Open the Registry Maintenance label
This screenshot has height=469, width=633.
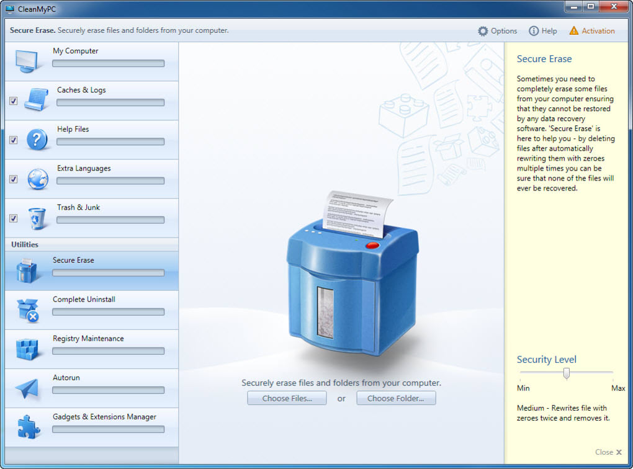pos(88,339)
